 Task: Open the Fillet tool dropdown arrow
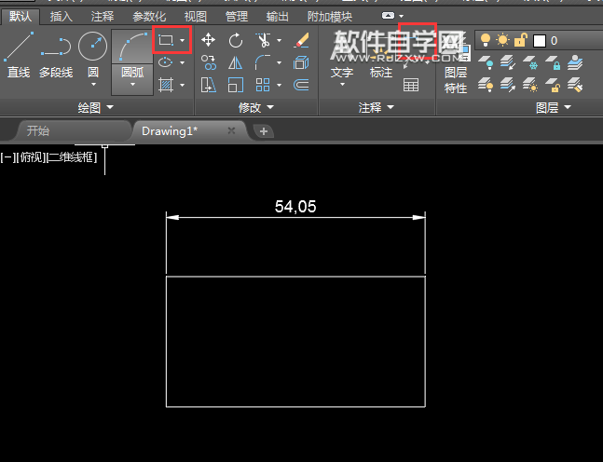[x=280, y=62]
